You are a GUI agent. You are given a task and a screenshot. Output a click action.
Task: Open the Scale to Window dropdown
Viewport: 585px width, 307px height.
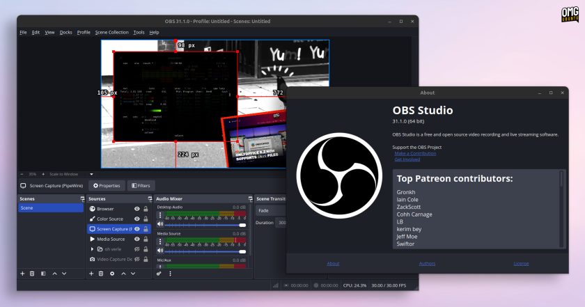[71, 174]
